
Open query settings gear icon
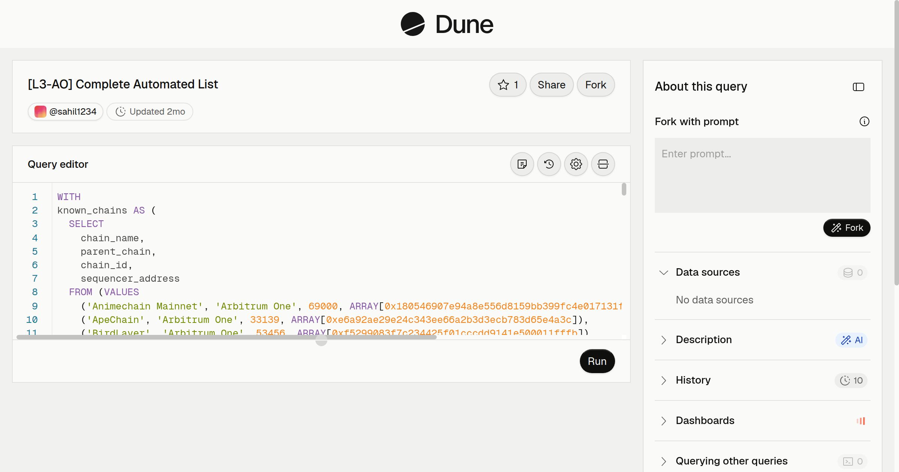tap(576, 164)
